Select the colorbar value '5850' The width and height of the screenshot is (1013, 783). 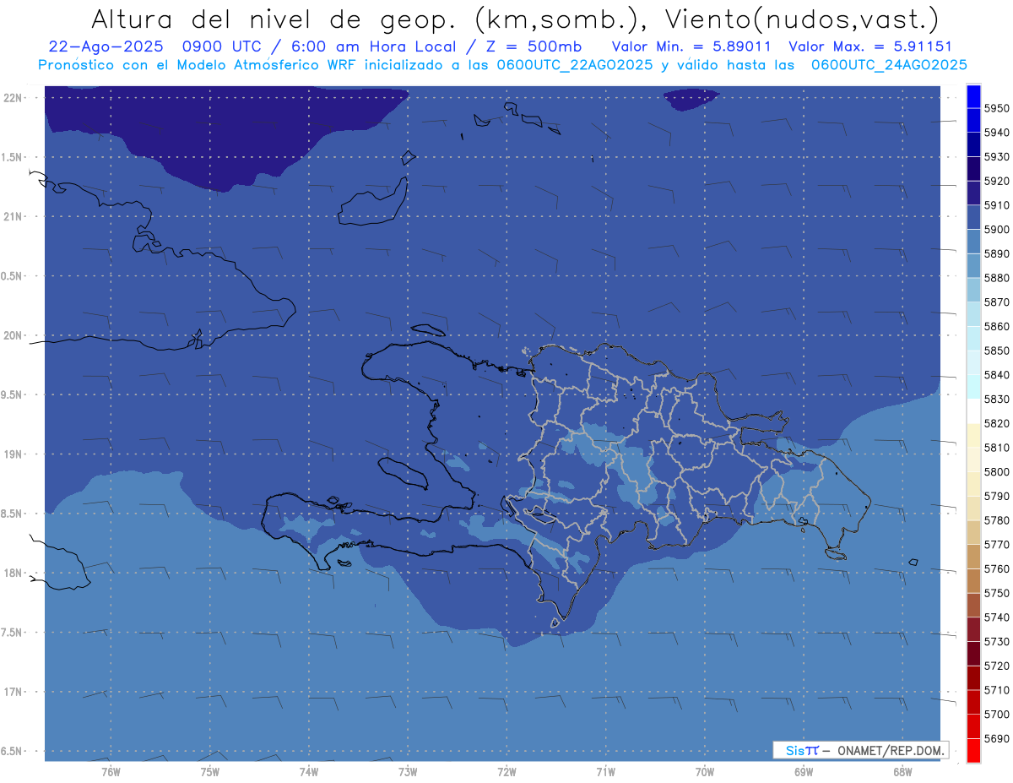coord(997,351)
